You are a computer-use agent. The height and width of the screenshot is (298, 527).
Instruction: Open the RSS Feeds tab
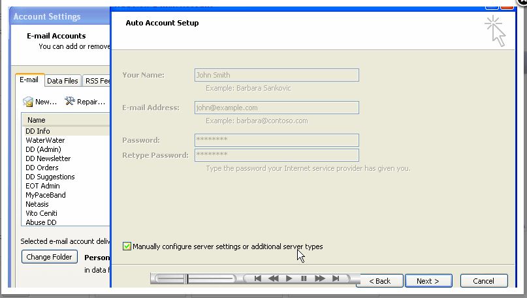click(97, 81)
